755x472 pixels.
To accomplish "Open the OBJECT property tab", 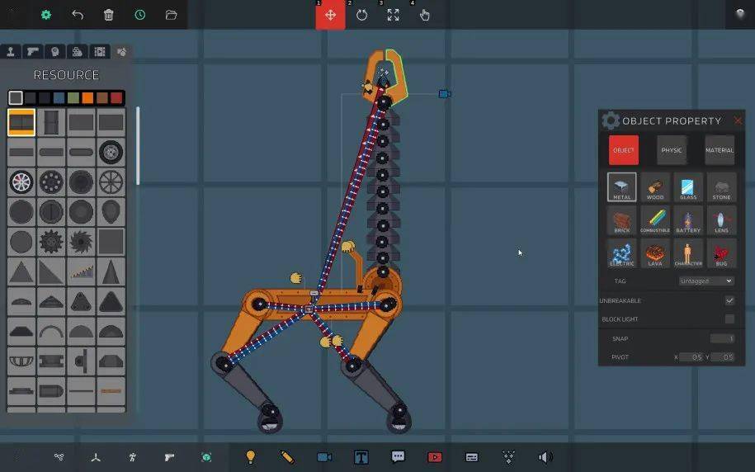I will click(x=624, y=150).
